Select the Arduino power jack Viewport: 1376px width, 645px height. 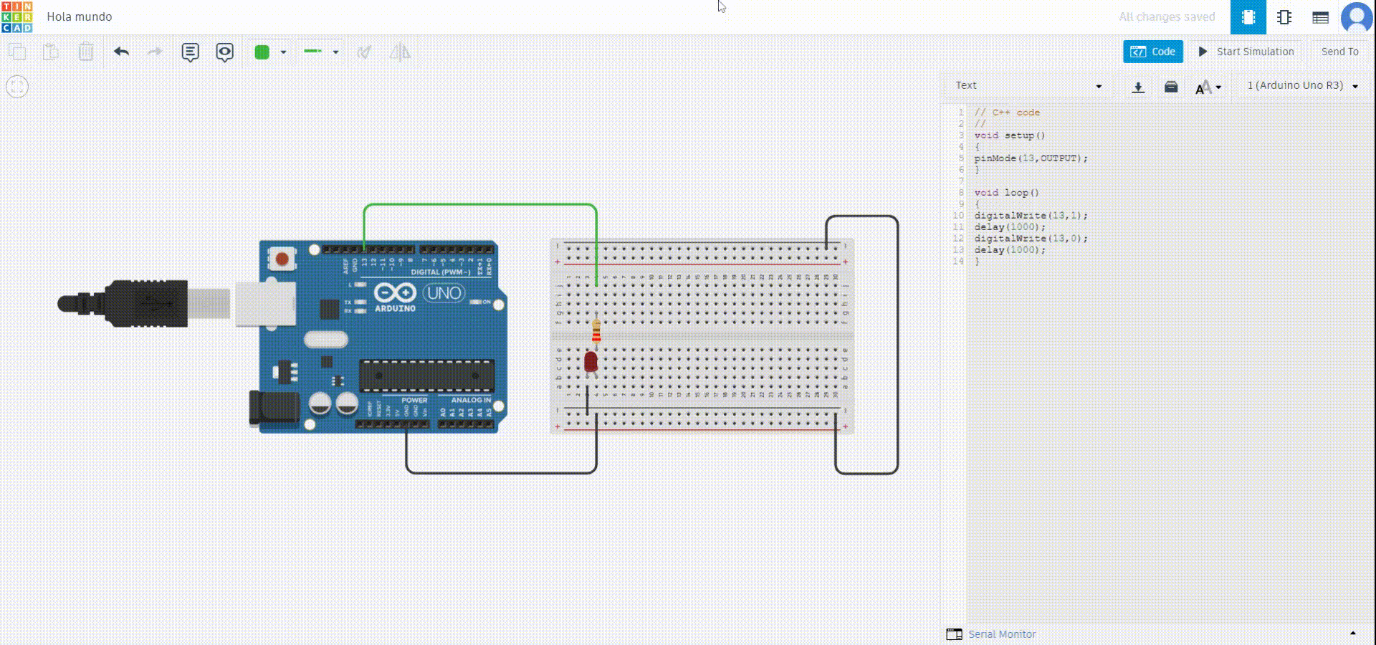click(x=274, y=408)
